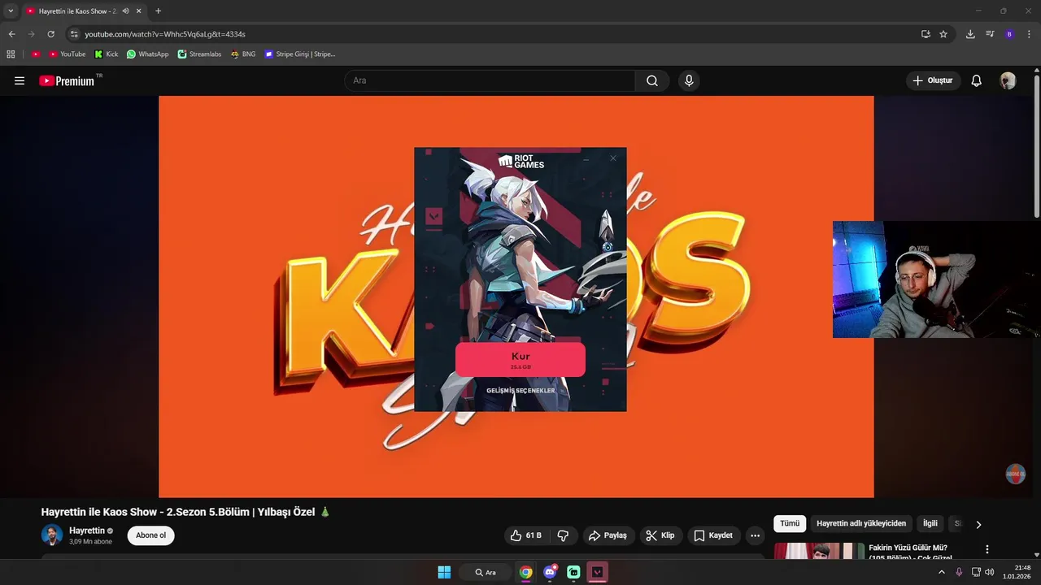Dislike the video with thumbs down
1041x585 pixels.
pyautogui.click(x=563, y=535)
